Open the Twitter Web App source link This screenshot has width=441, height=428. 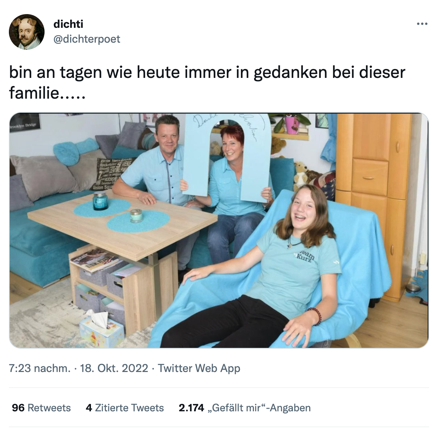(x=199, y=368)
